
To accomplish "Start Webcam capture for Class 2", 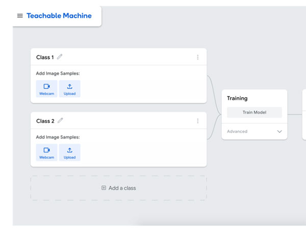I will [47, 152].
